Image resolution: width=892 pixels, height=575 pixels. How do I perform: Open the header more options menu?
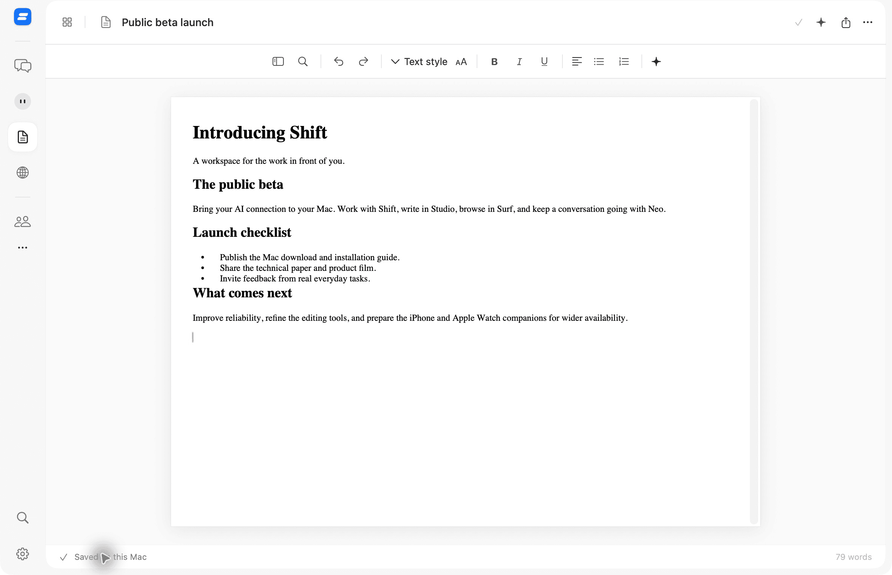(868, 22)
